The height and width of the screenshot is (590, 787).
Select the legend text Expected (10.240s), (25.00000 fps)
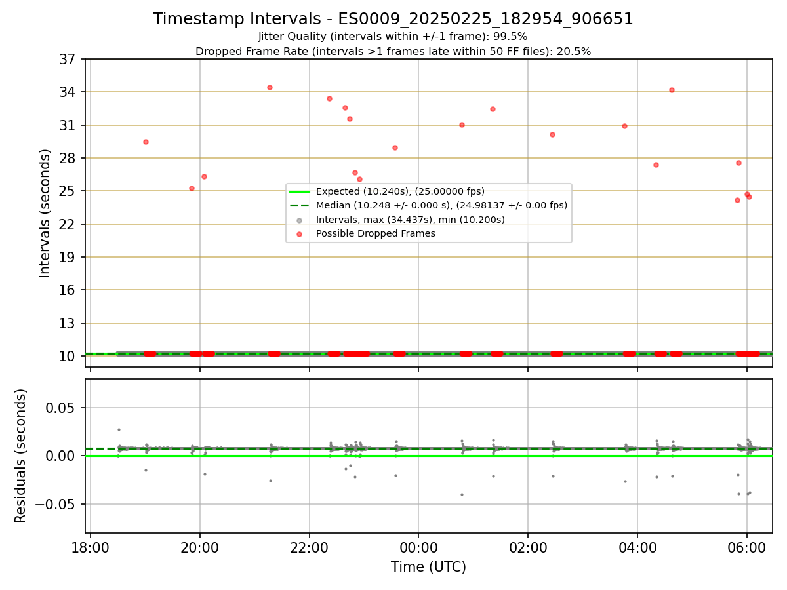click(x=400, y=192)
